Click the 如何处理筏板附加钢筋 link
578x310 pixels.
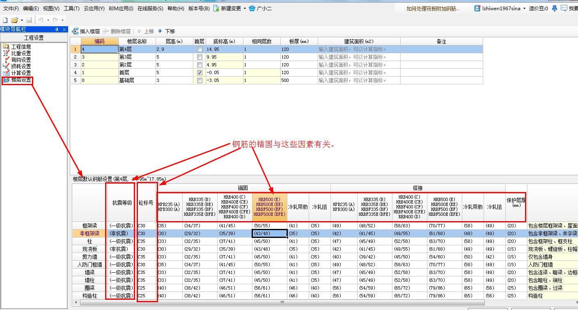(x=433, y=8)
